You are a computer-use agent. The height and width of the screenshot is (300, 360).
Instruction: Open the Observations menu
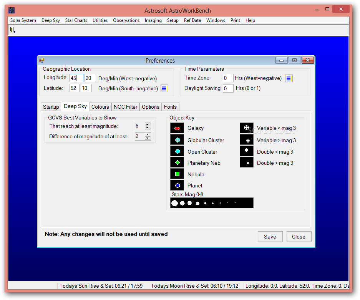tap(126, 20)
